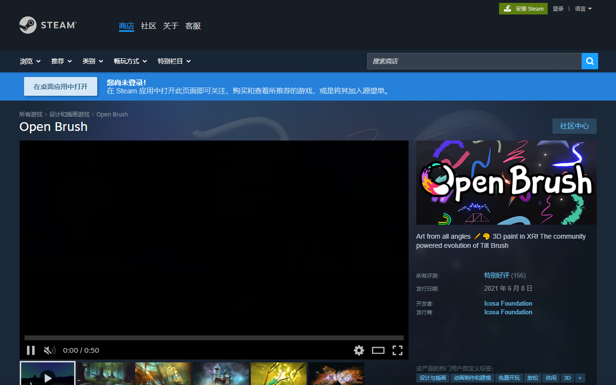
Task: Switch the video to fullscreen
Action: point(398,350)
